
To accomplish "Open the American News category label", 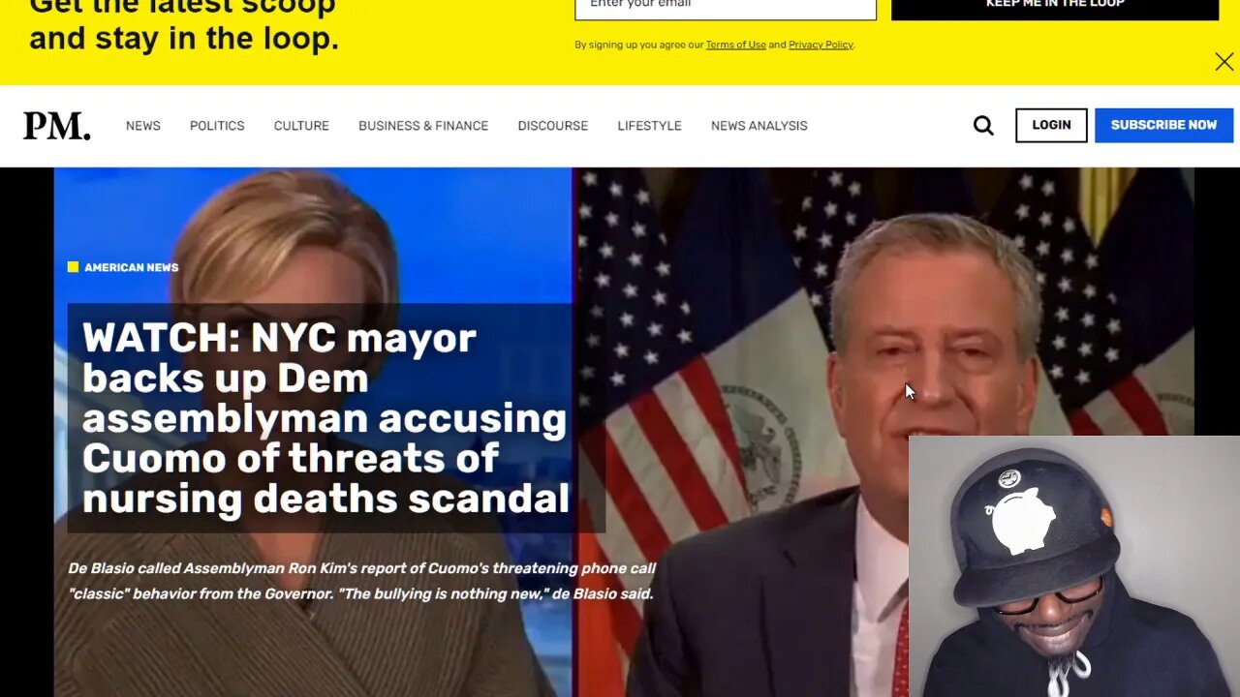I will [x=131, y=267].
